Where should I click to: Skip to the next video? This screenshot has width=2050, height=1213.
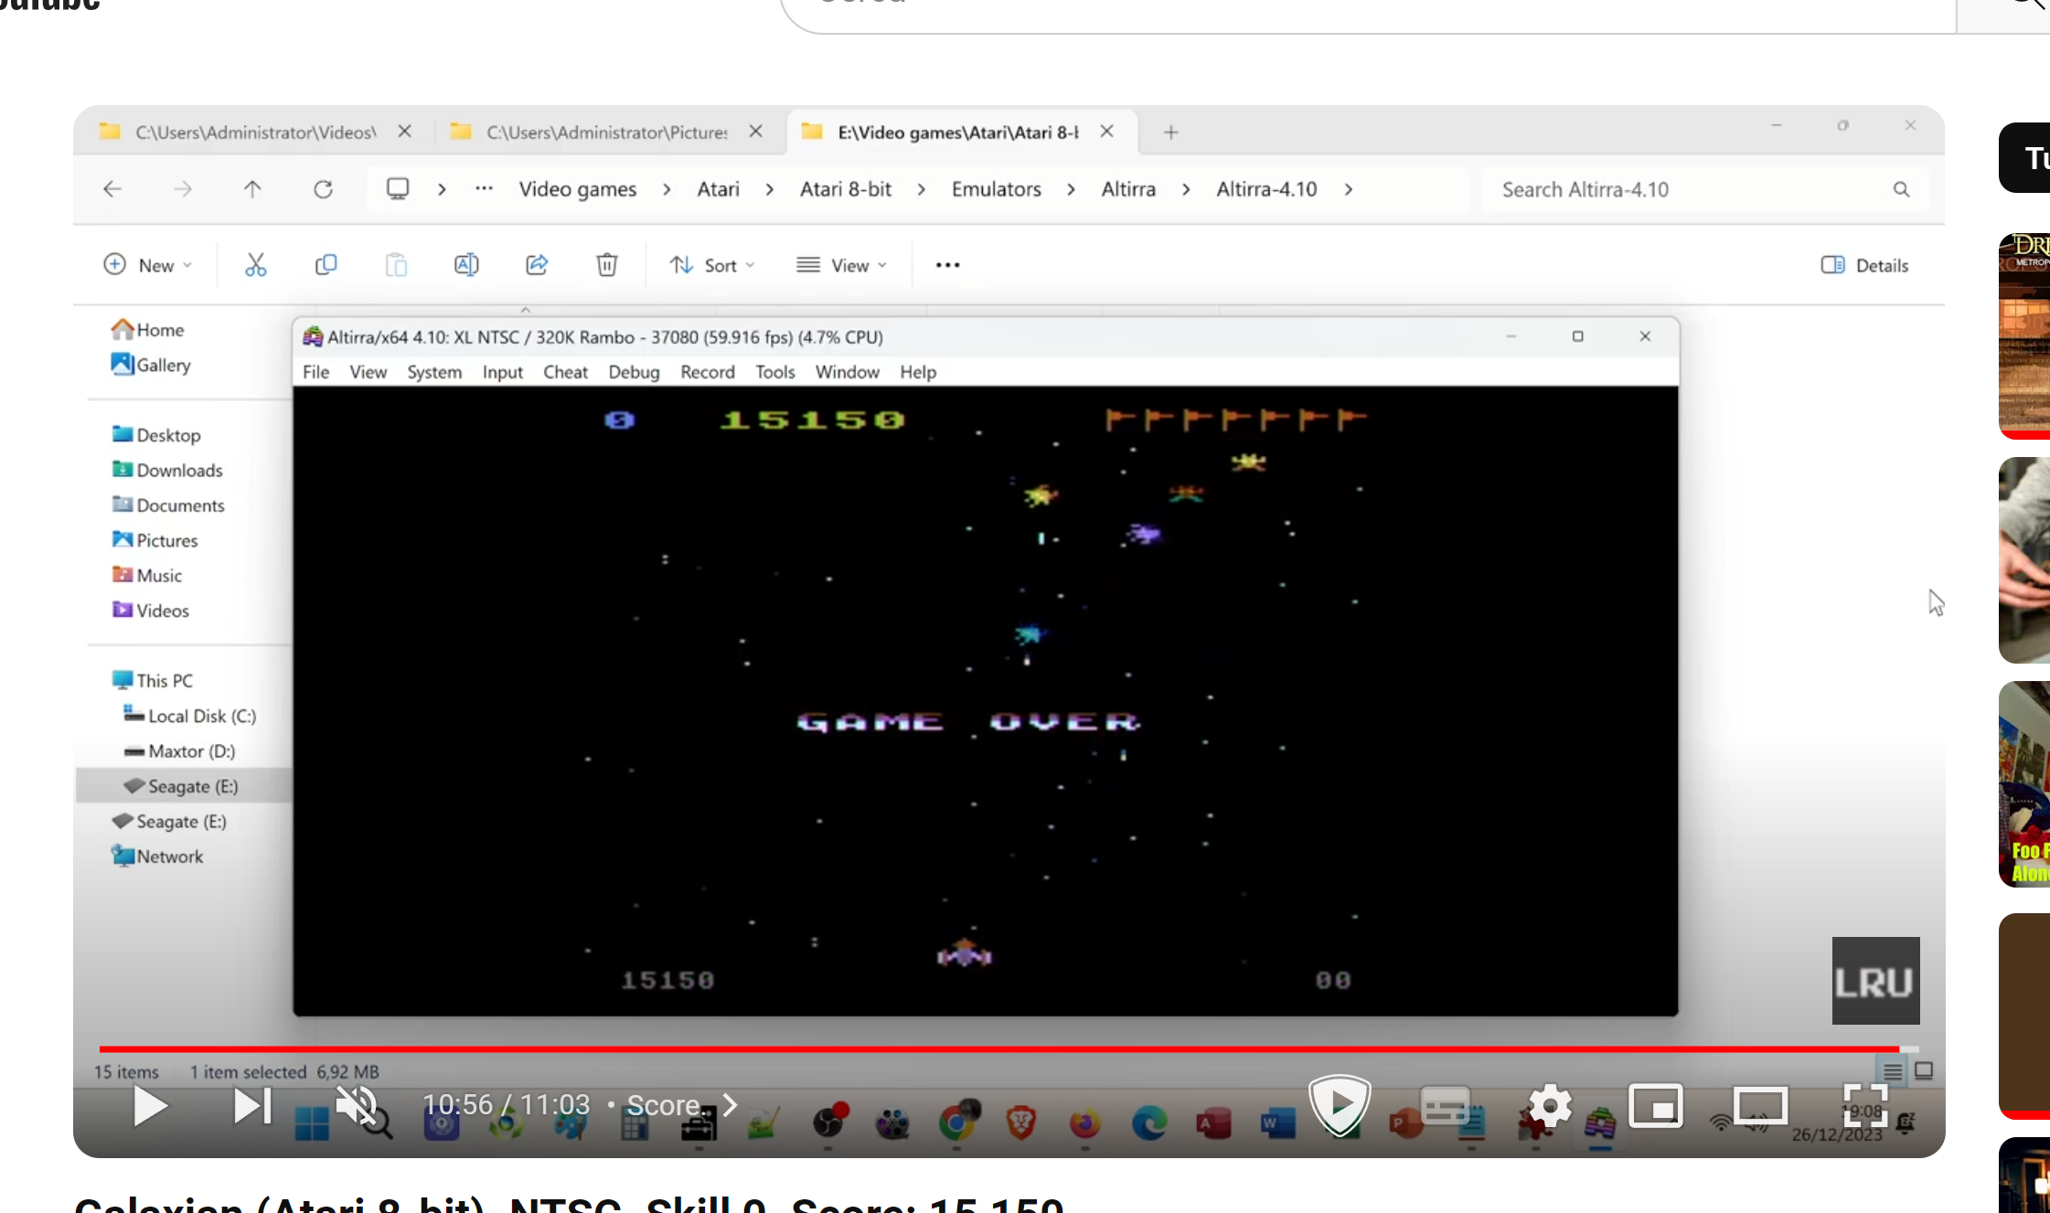tap(251, 1106)
